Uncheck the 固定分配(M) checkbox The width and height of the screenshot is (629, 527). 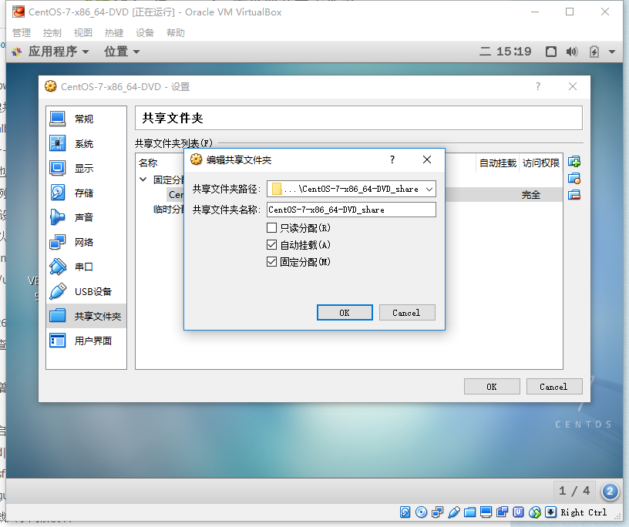[271, 262]
